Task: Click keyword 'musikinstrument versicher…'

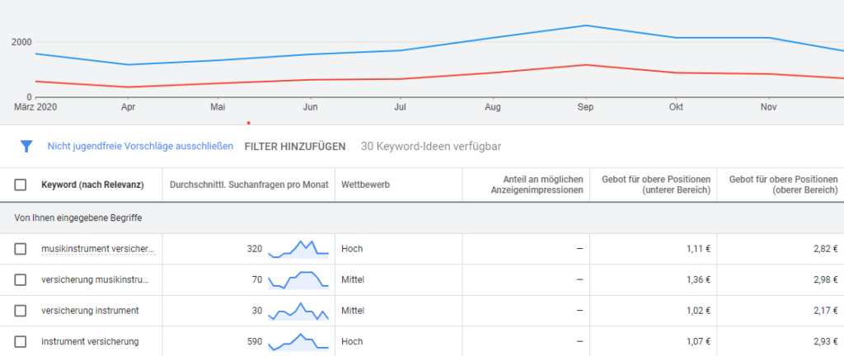Action: (99, 249)
